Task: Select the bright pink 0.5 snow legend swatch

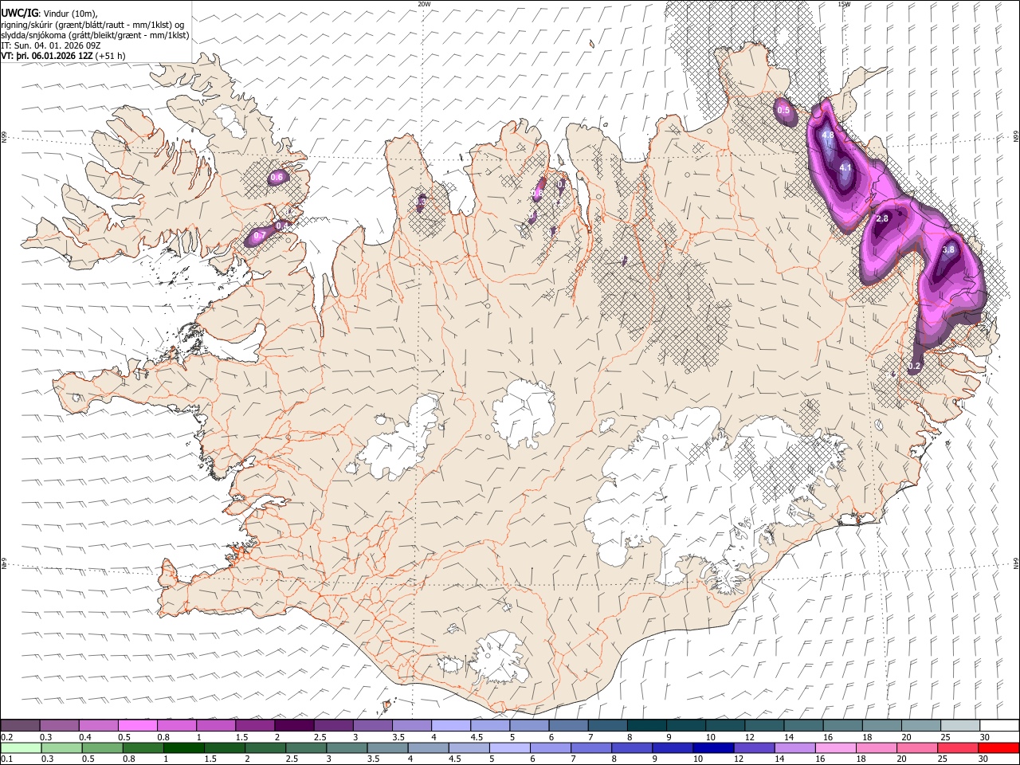Action: [138, 725]
